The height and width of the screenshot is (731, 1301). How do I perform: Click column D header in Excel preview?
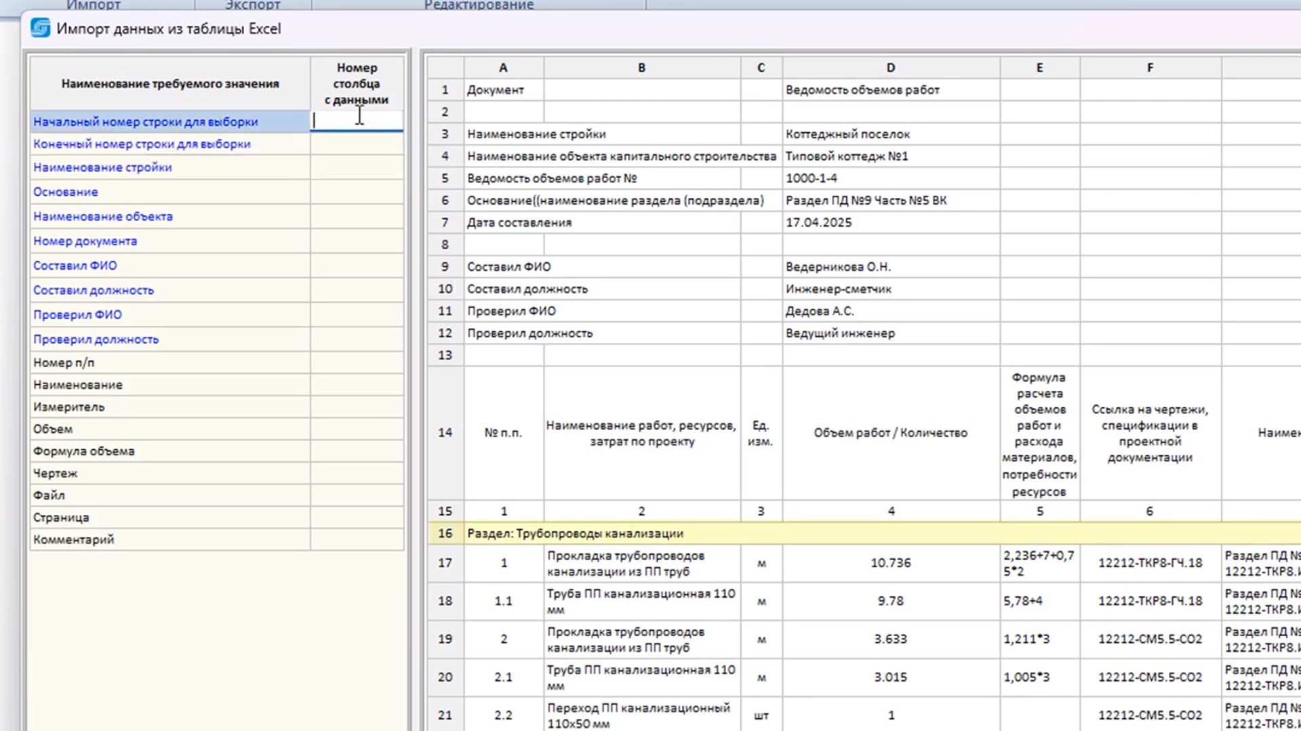pyautogui.click(x=891, y=68)
